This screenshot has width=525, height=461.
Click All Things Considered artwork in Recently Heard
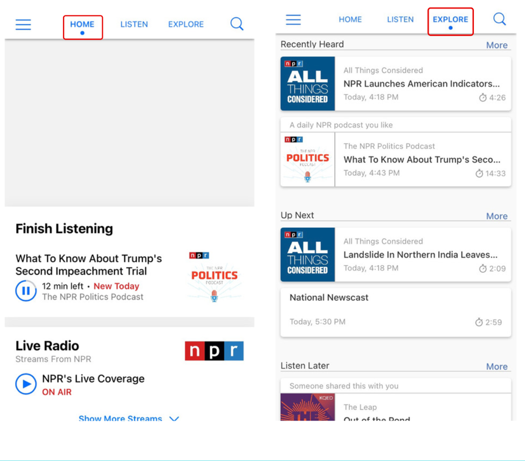click(x=308, y=84)
